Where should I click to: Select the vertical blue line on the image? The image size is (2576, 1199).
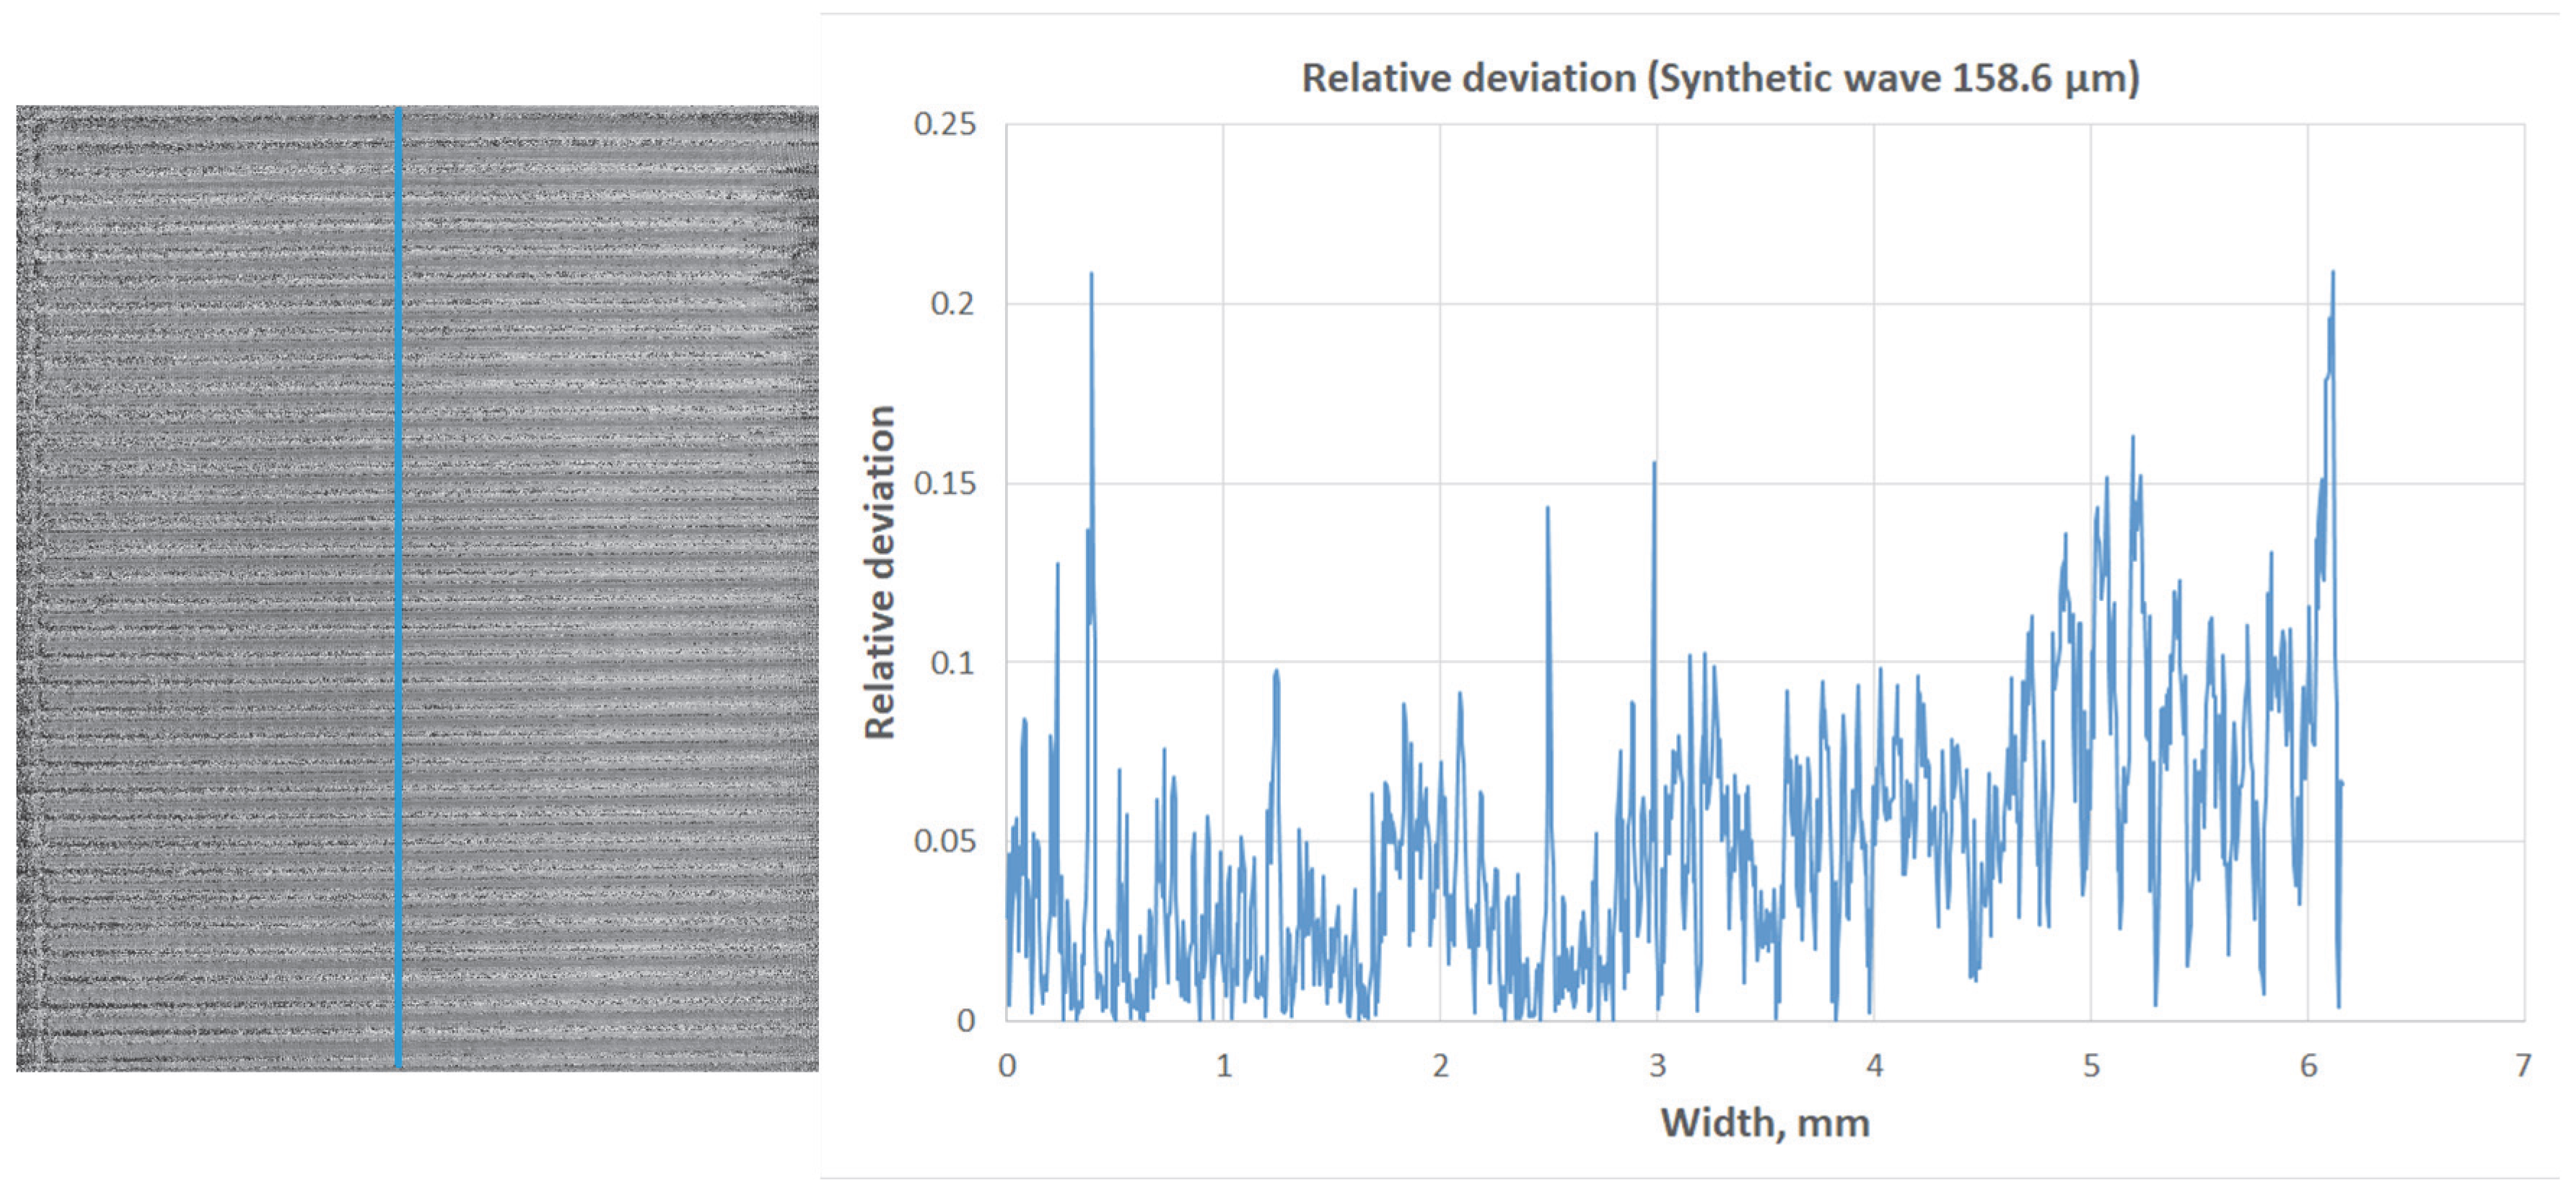(398, 588)
